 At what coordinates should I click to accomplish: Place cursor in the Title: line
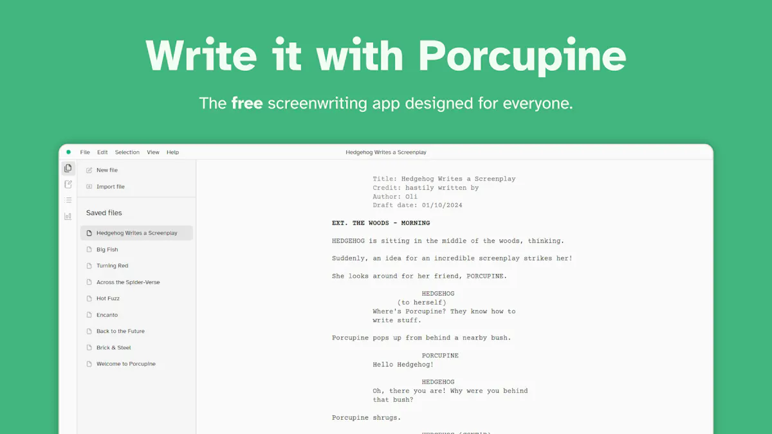point(444,179)
